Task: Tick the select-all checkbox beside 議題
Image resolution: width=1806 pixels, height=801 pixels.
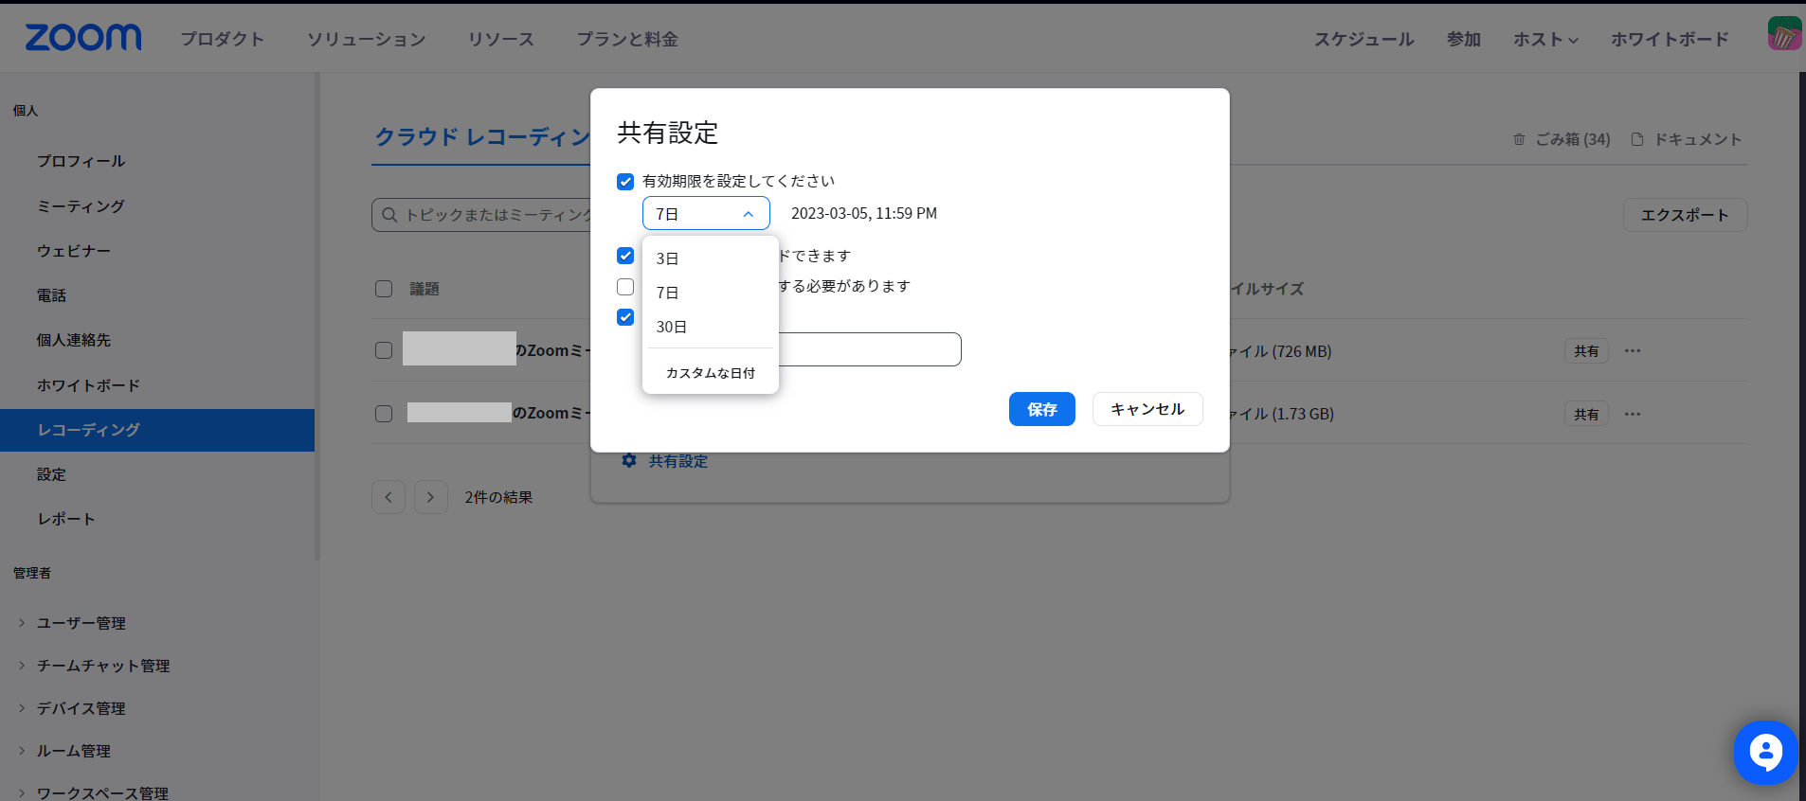Action: click(384, 289)
